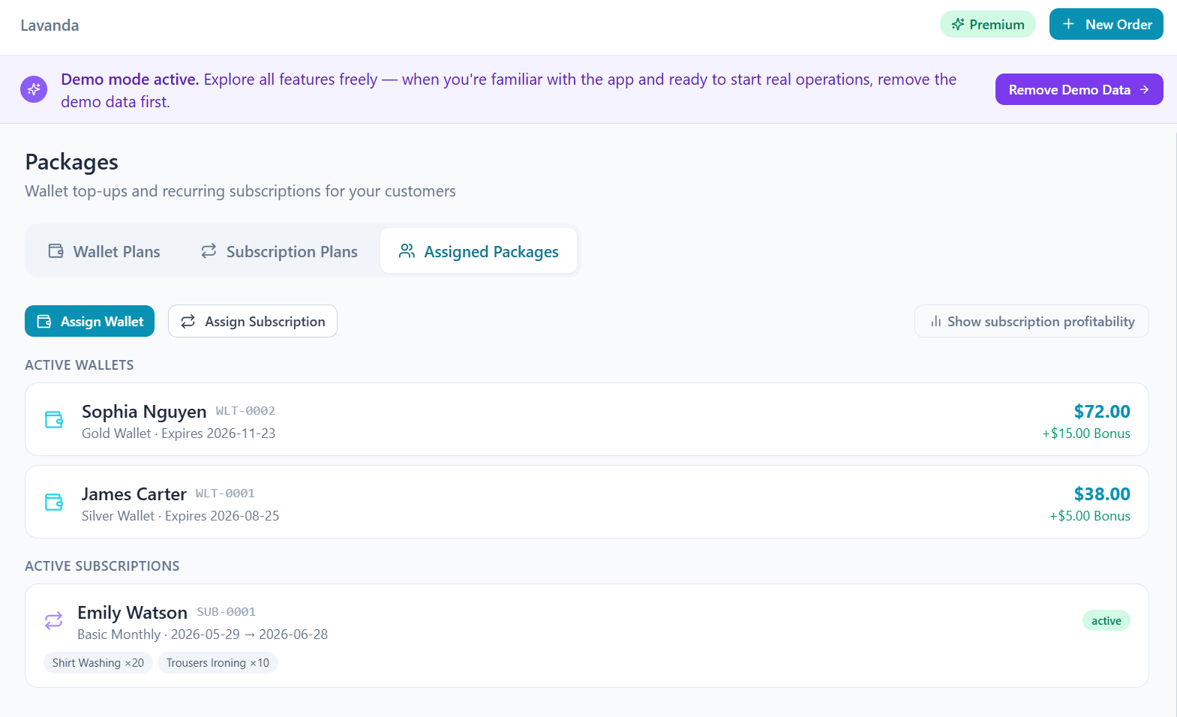
Task: Click the Trousers Ironing ×10 chip
Action: tap(218, 663)
